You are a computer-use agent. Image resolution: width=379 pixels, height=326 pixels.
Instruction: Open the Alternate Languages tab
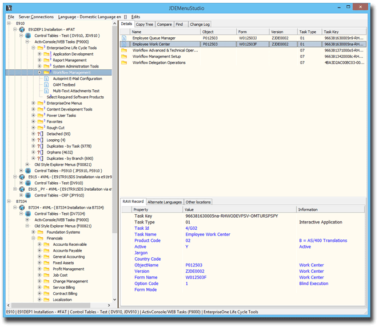[x=165, y=202]
